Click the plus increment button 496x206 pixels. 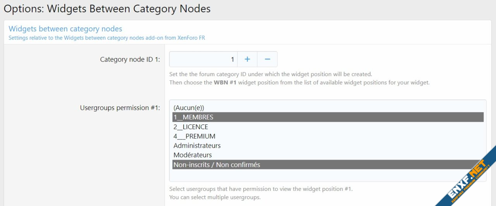click(247, 59)
